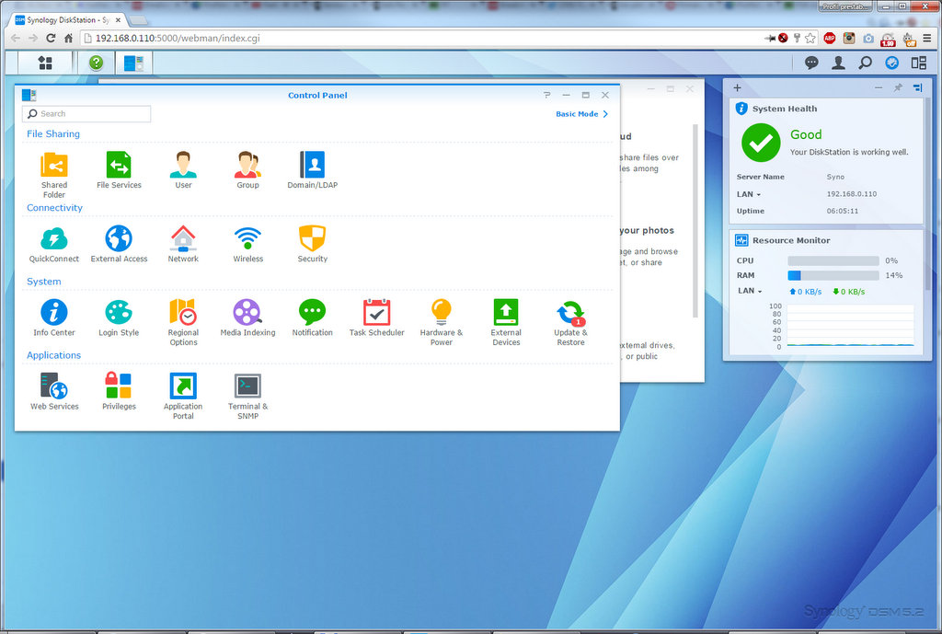The height and width of the screenshot is (634, 942).
Task: Reload the page in the browser
Action: coord(52,38)
